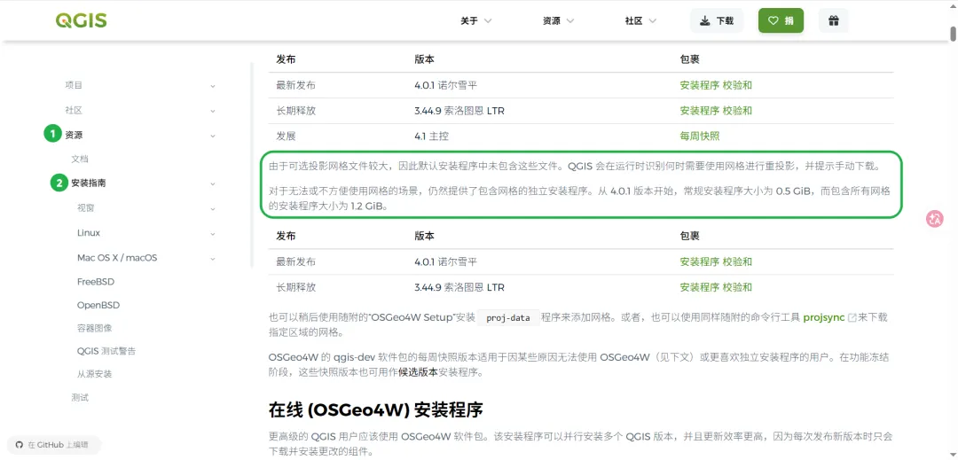Click 校验和 in 长期释放 row of the table with 发展 row

tap(737, 111)
